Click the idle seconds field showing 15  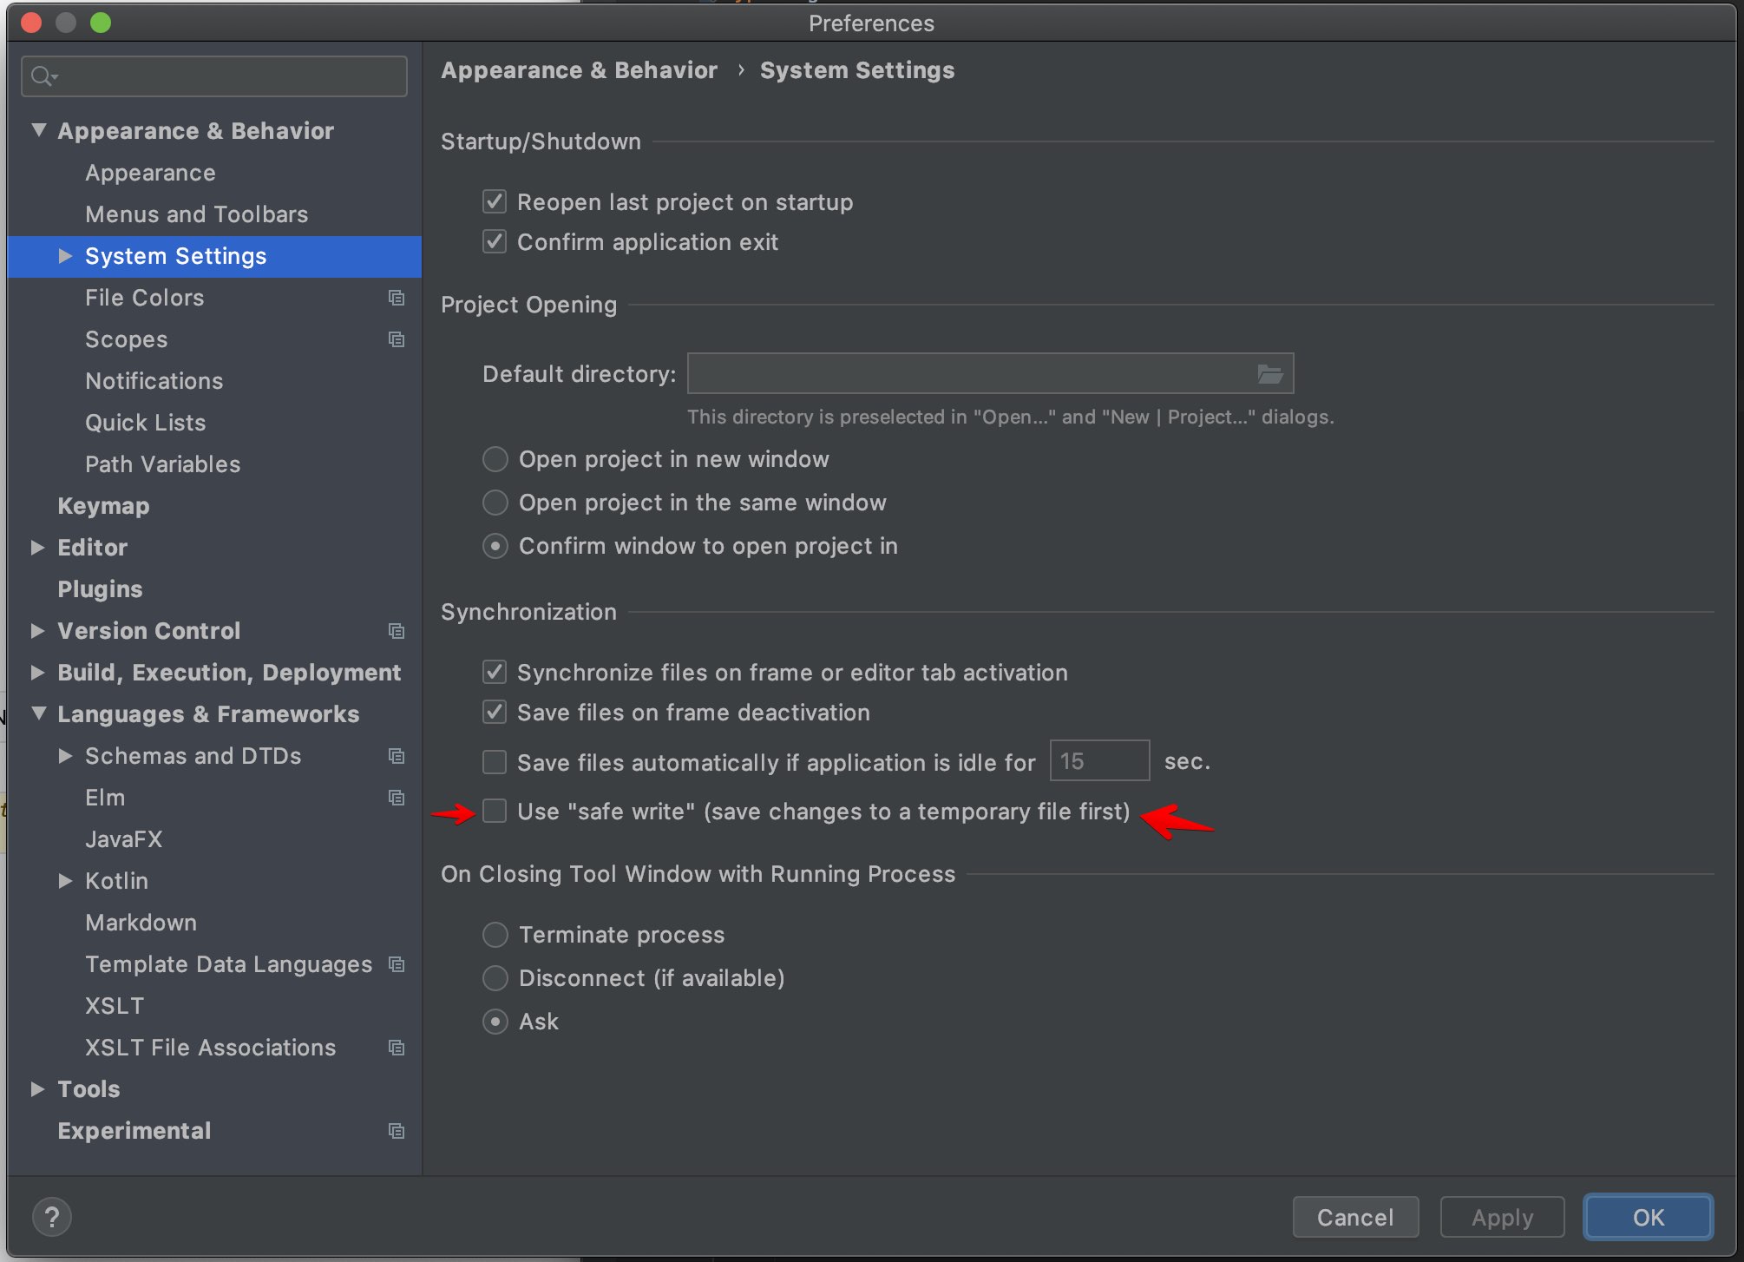pos(1099,761)
